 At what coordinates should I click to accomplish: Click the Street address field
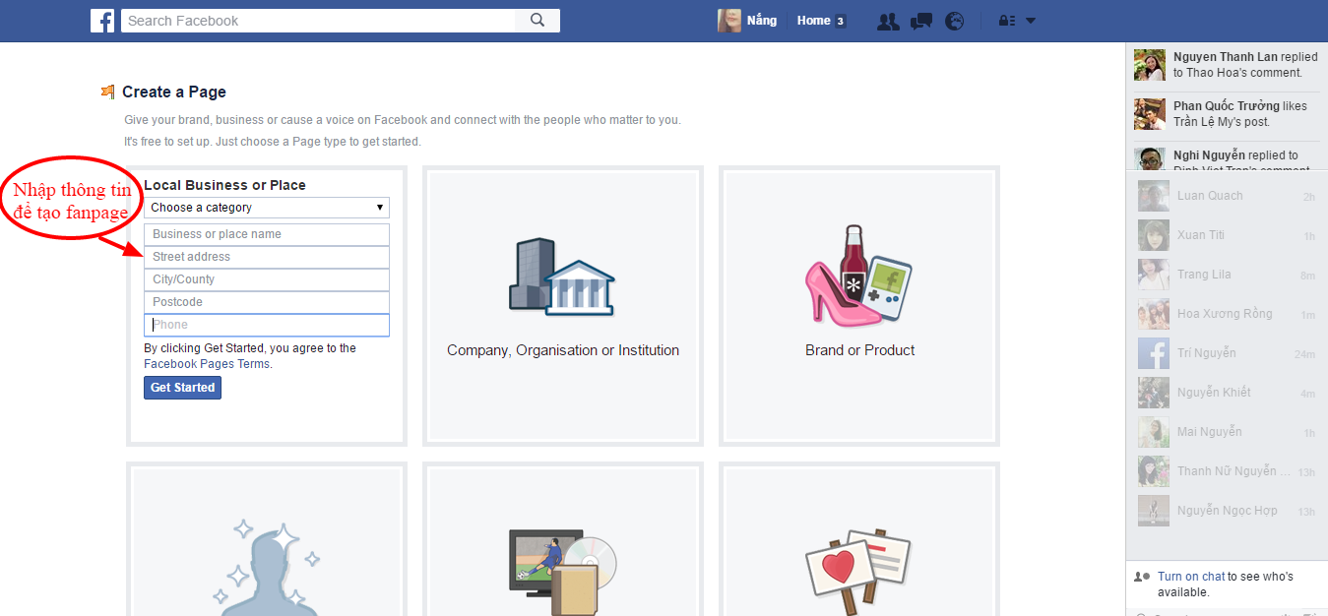[267, 257]
